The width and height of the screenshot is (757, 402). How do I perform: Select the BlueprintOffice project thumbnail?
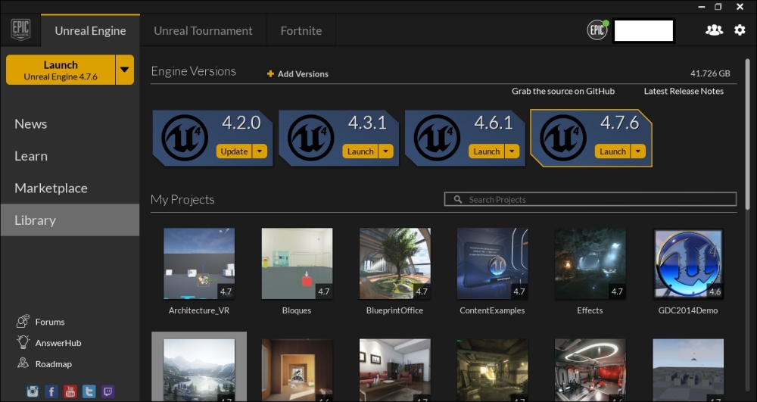coord(395,263)
